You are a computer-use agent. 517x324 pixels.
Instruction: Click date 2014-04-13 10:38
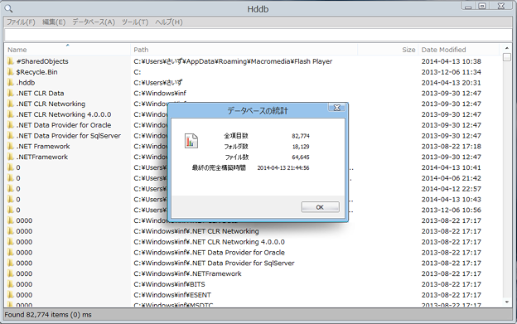pos(451,61)
